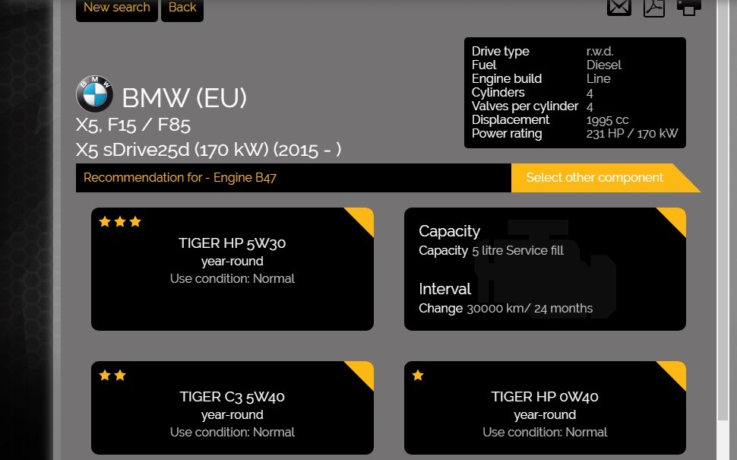Click the BMW logo
The height and width of the screenshot is (460, 737).
[94, 95]
